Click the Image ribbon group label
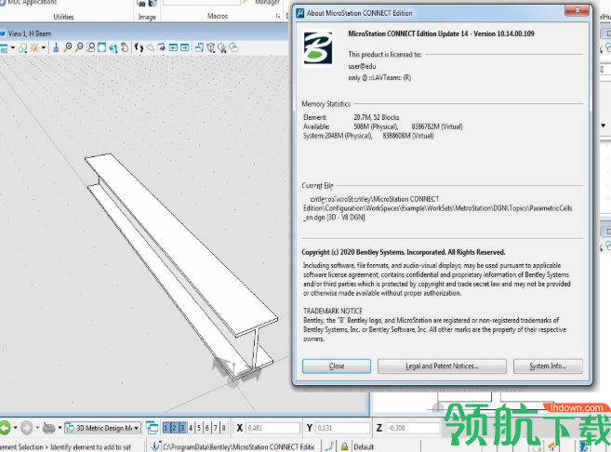 click(147, 17)
